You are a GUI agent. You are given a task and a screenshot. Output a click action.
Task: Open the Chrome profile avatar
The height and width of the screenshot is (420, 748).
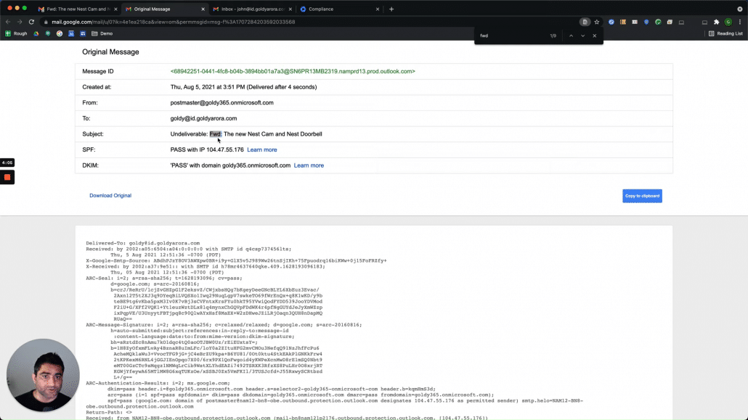tap(728, 22)
